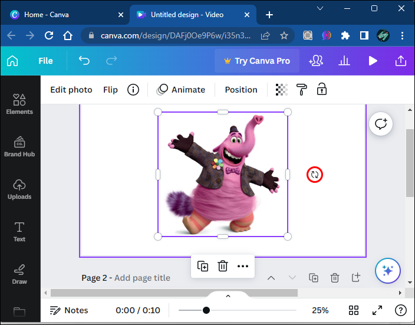Open the browser extensions puzzle icon
Image resolution: width=415 pixels, height=325 pixels.
point(345,35)
